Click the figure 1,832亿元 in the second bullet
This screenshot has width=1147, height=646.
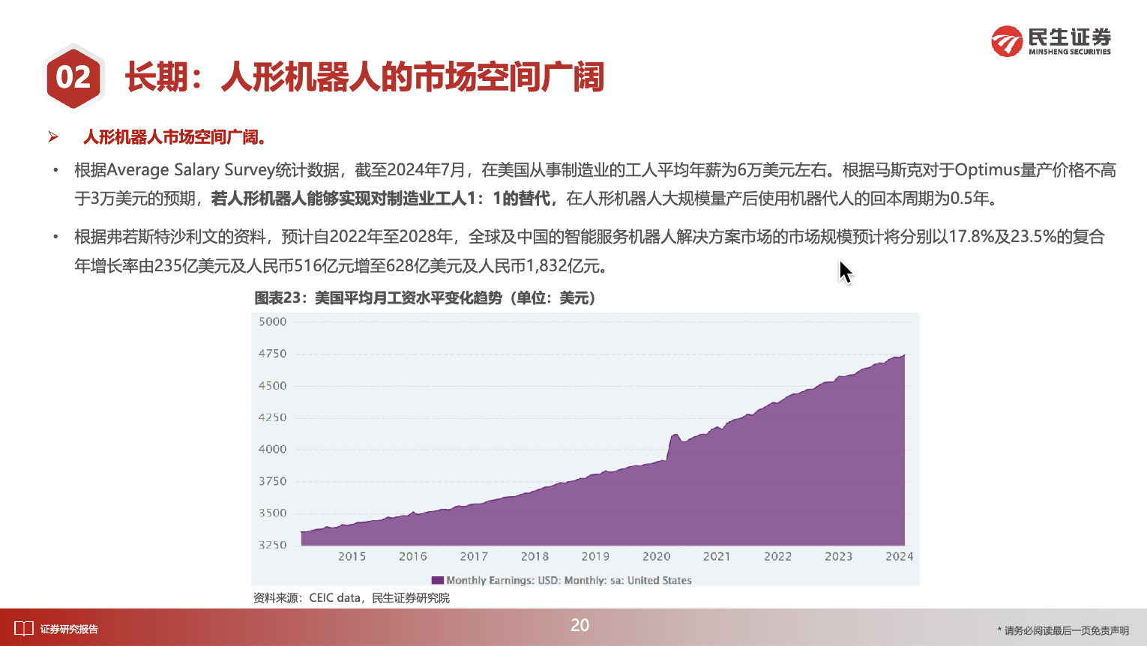(562, 266)
